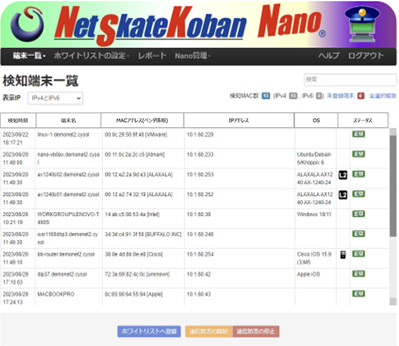
Task: Click green status badge for 10.1.60.233
Action: point(359,154)
